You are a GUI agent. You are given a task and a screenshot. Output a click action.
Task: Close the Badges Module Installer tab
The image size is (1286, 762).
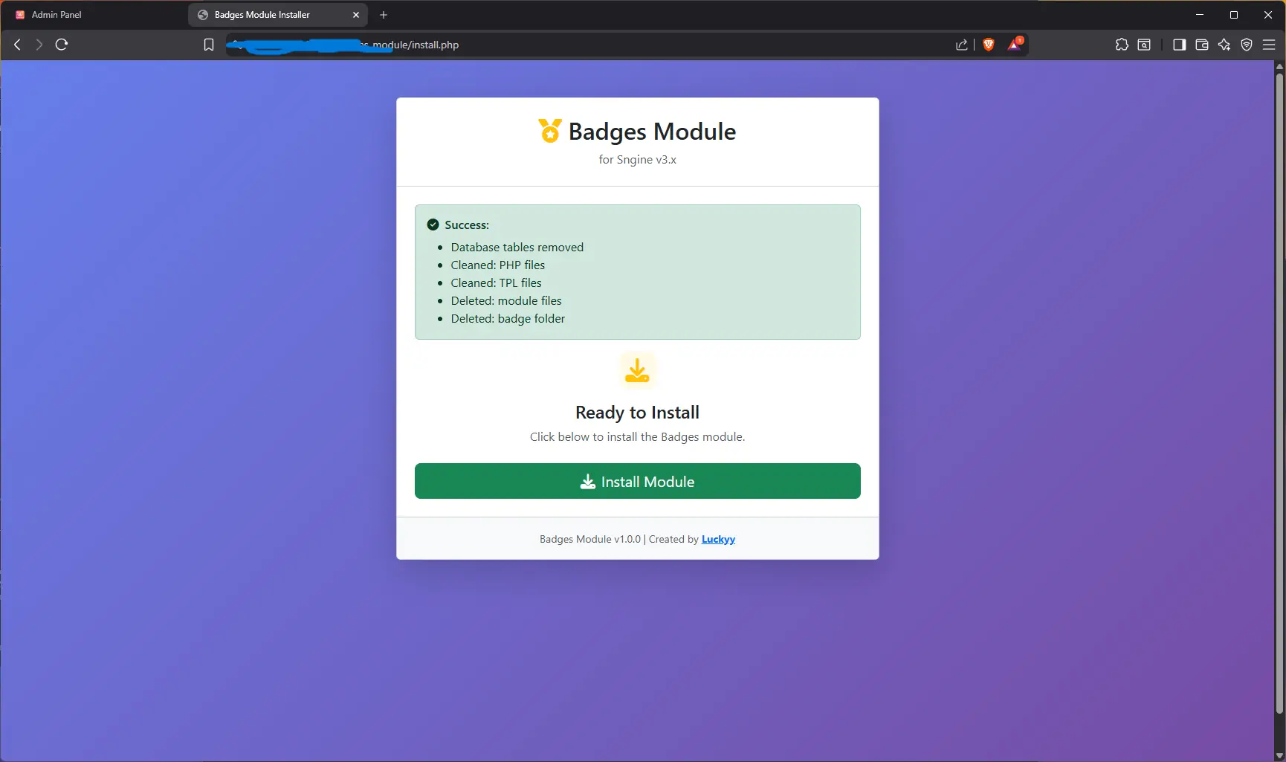(x=356, y=15)
